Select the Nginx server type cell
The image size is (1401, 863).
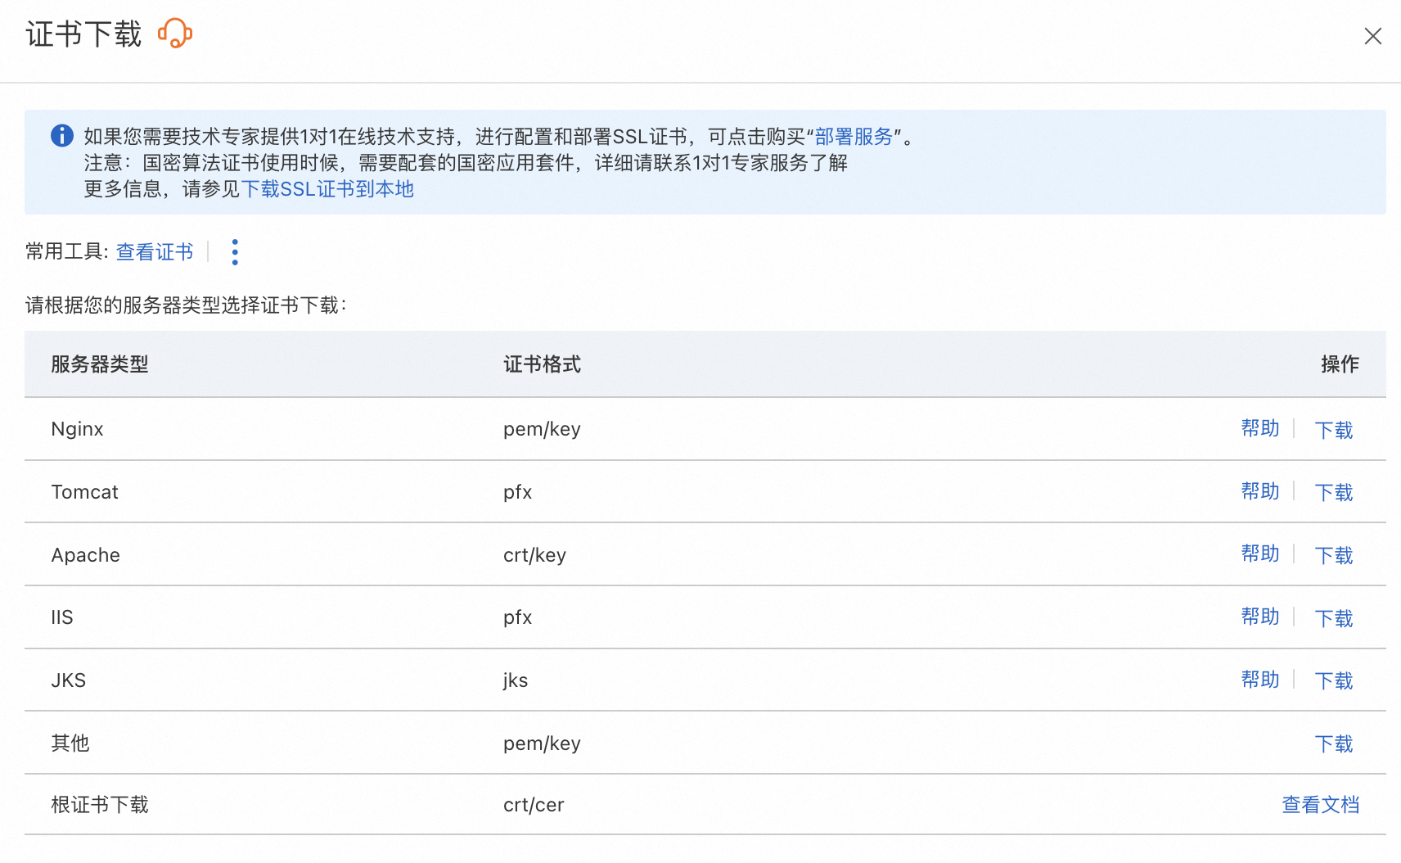click(77, 429)
